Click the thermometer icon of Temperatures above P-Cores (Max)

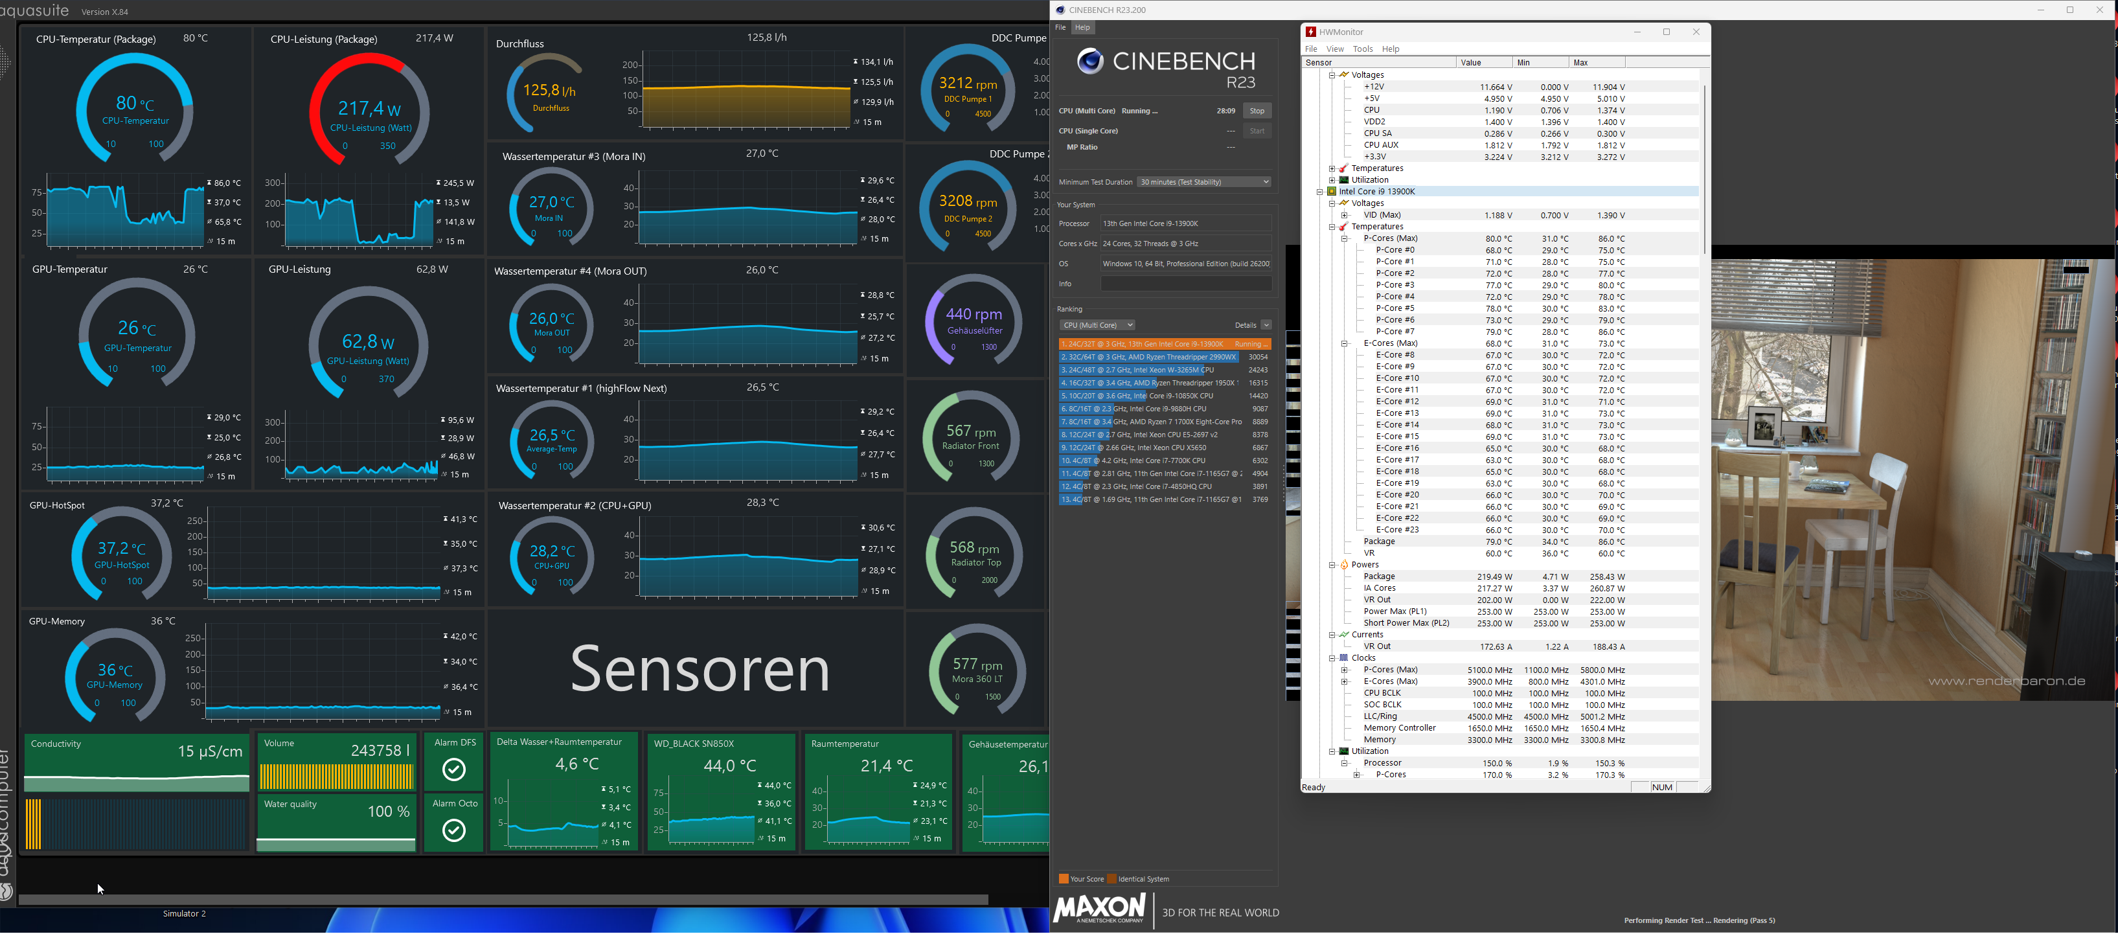point(1344,227)
